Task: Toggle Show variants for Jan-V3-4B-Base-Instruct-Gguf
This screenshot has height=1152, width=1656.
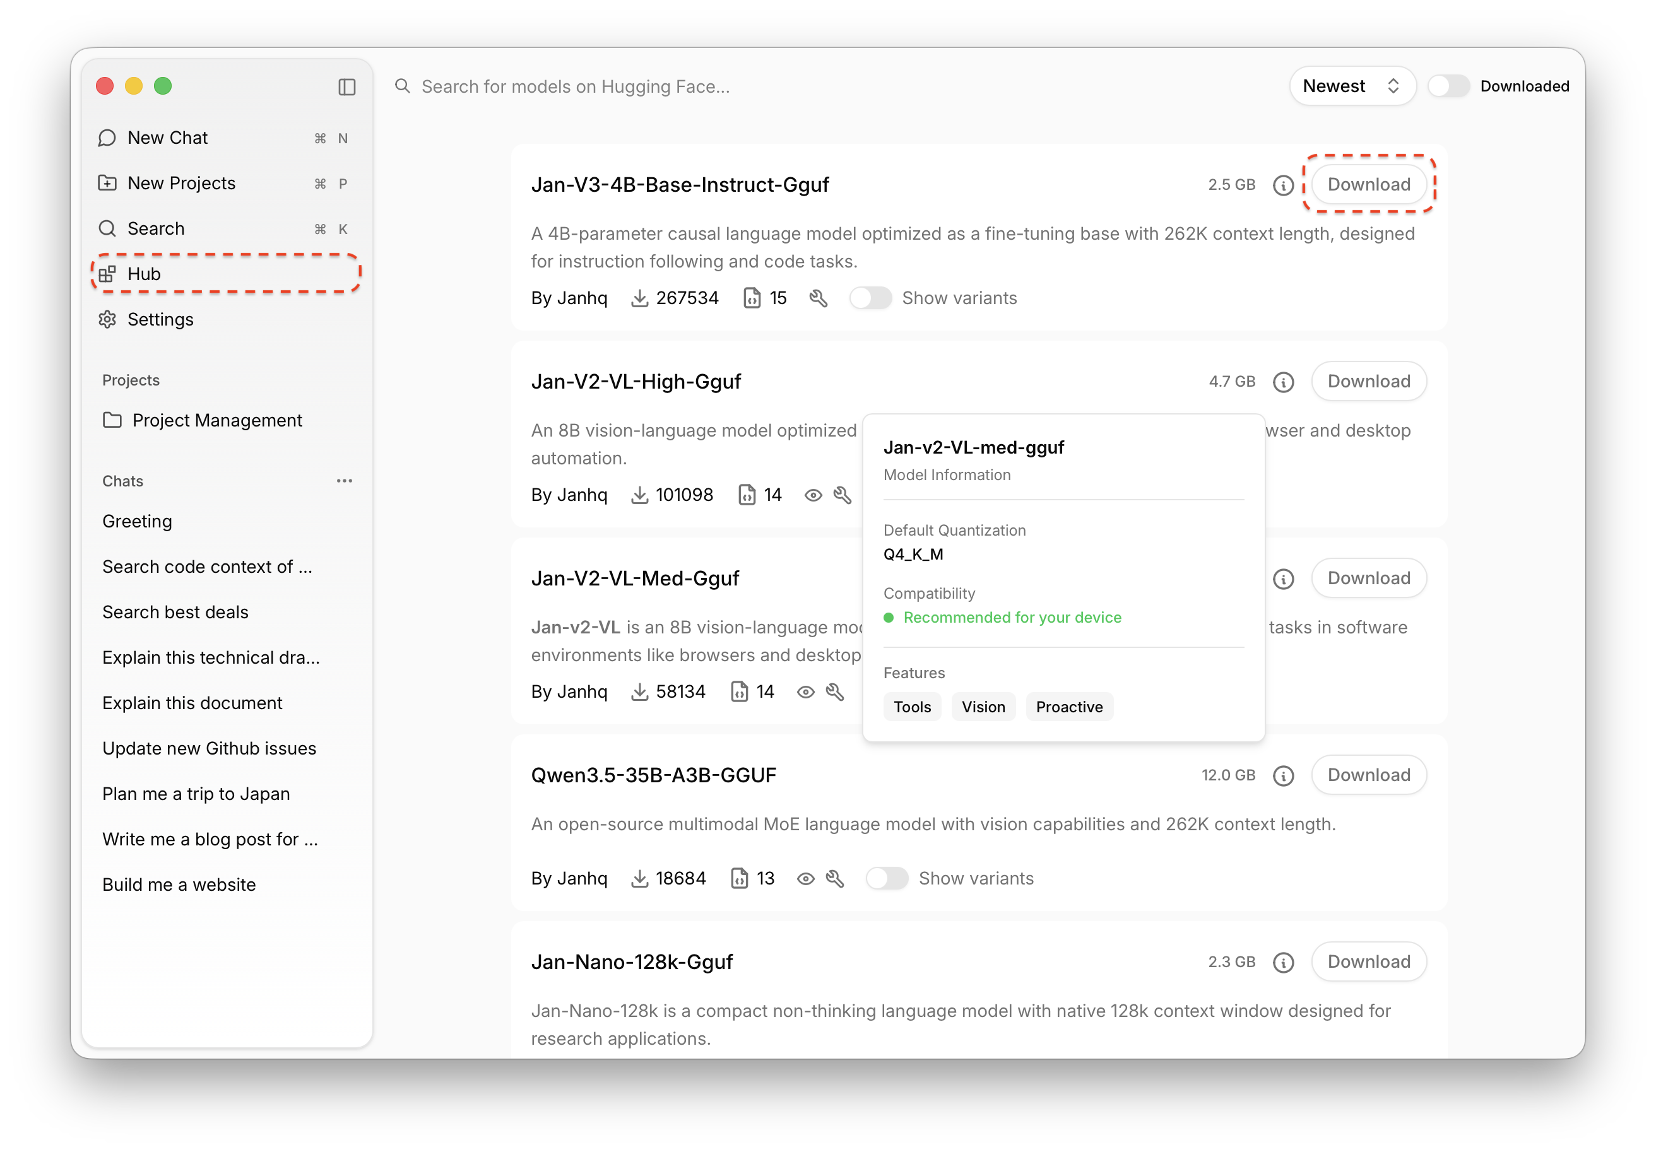Action: point(870,298)
